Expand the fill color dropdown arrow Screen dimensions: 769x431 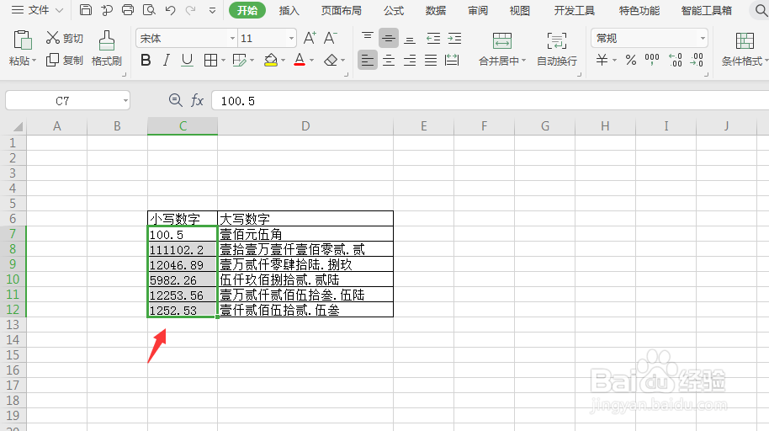coord(283,61)
